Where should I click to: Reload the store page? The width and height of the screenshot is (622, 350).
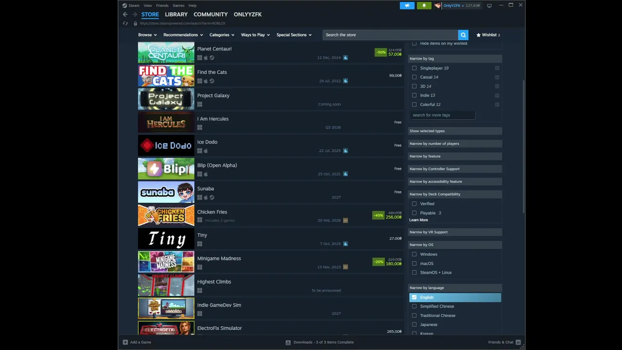[x=125, y=23]
